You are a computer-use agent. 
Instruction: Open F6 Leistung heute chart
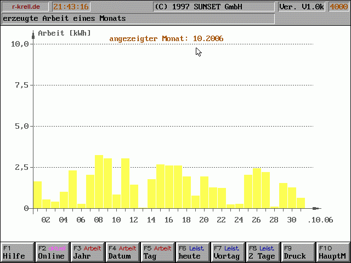tap(192, 252)
